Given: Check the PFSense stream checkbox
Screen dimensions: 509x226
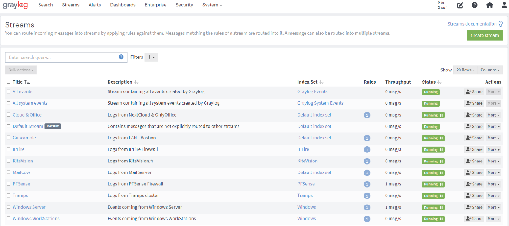Looking at the screenshot, I should click(x=9, y=184).
